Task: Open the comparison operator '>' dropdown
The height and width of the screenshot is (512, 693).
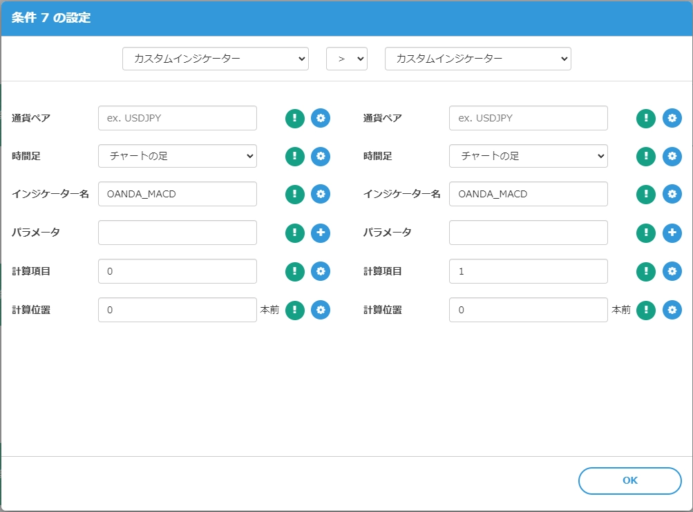Action: coord(346,59)
